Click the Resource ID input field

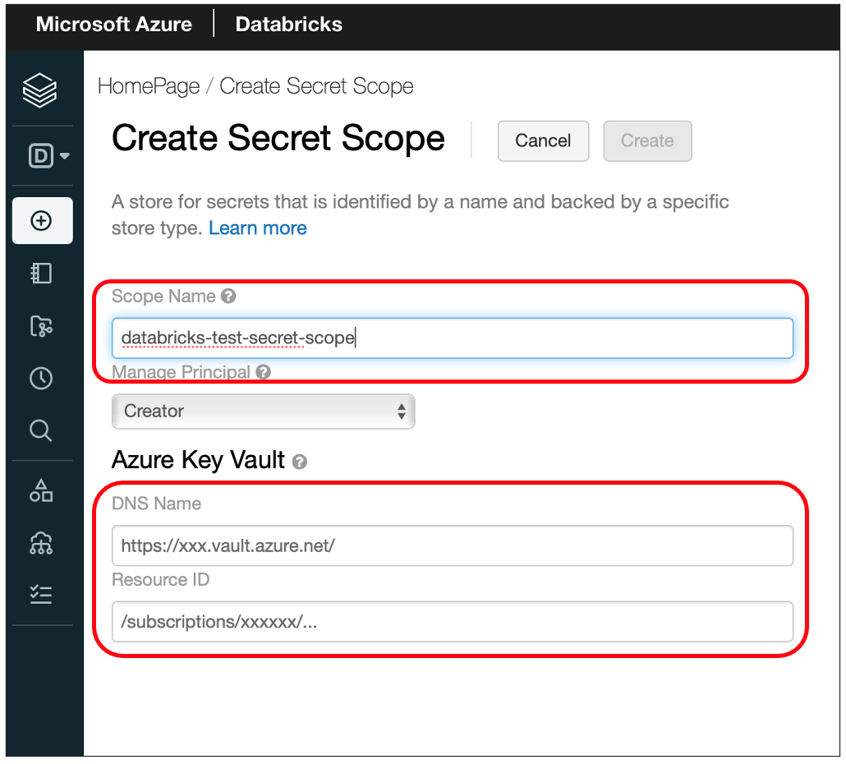click(x=453, y=622)
